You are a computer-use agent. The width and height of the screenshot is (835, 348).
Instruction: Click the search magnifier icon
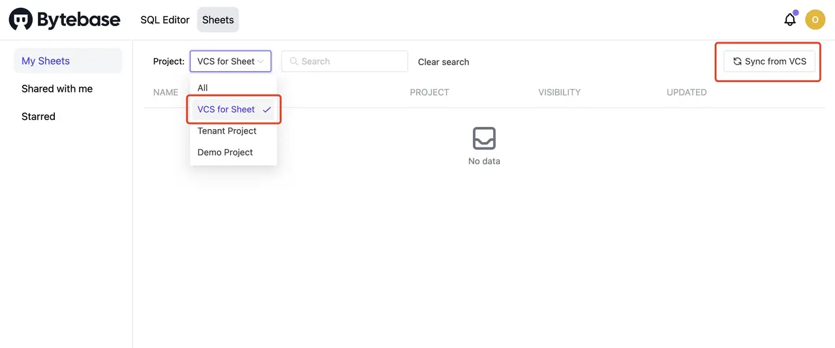pyautogui.click(x=294, y=61)
